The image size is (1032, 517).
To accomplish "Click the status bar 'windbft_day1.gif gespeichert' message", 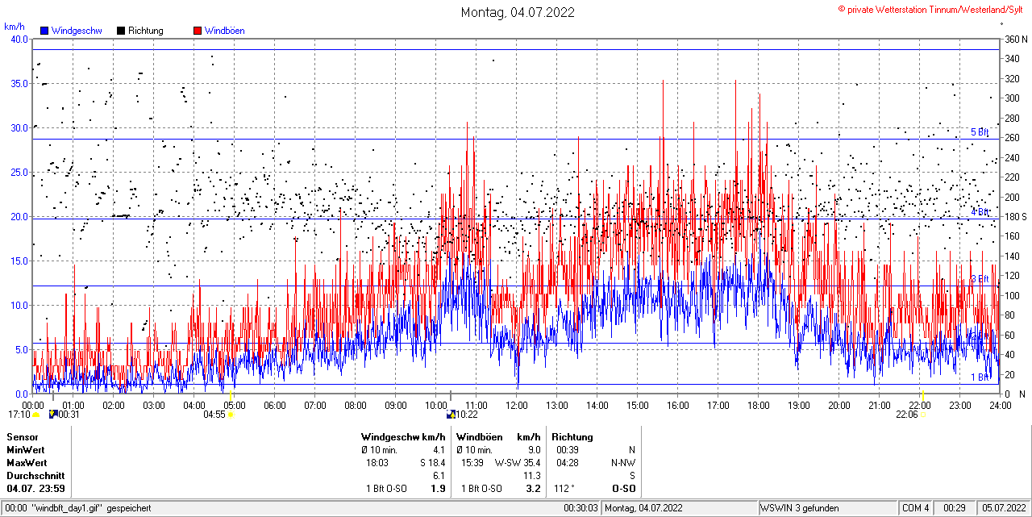I will [92, 508].
